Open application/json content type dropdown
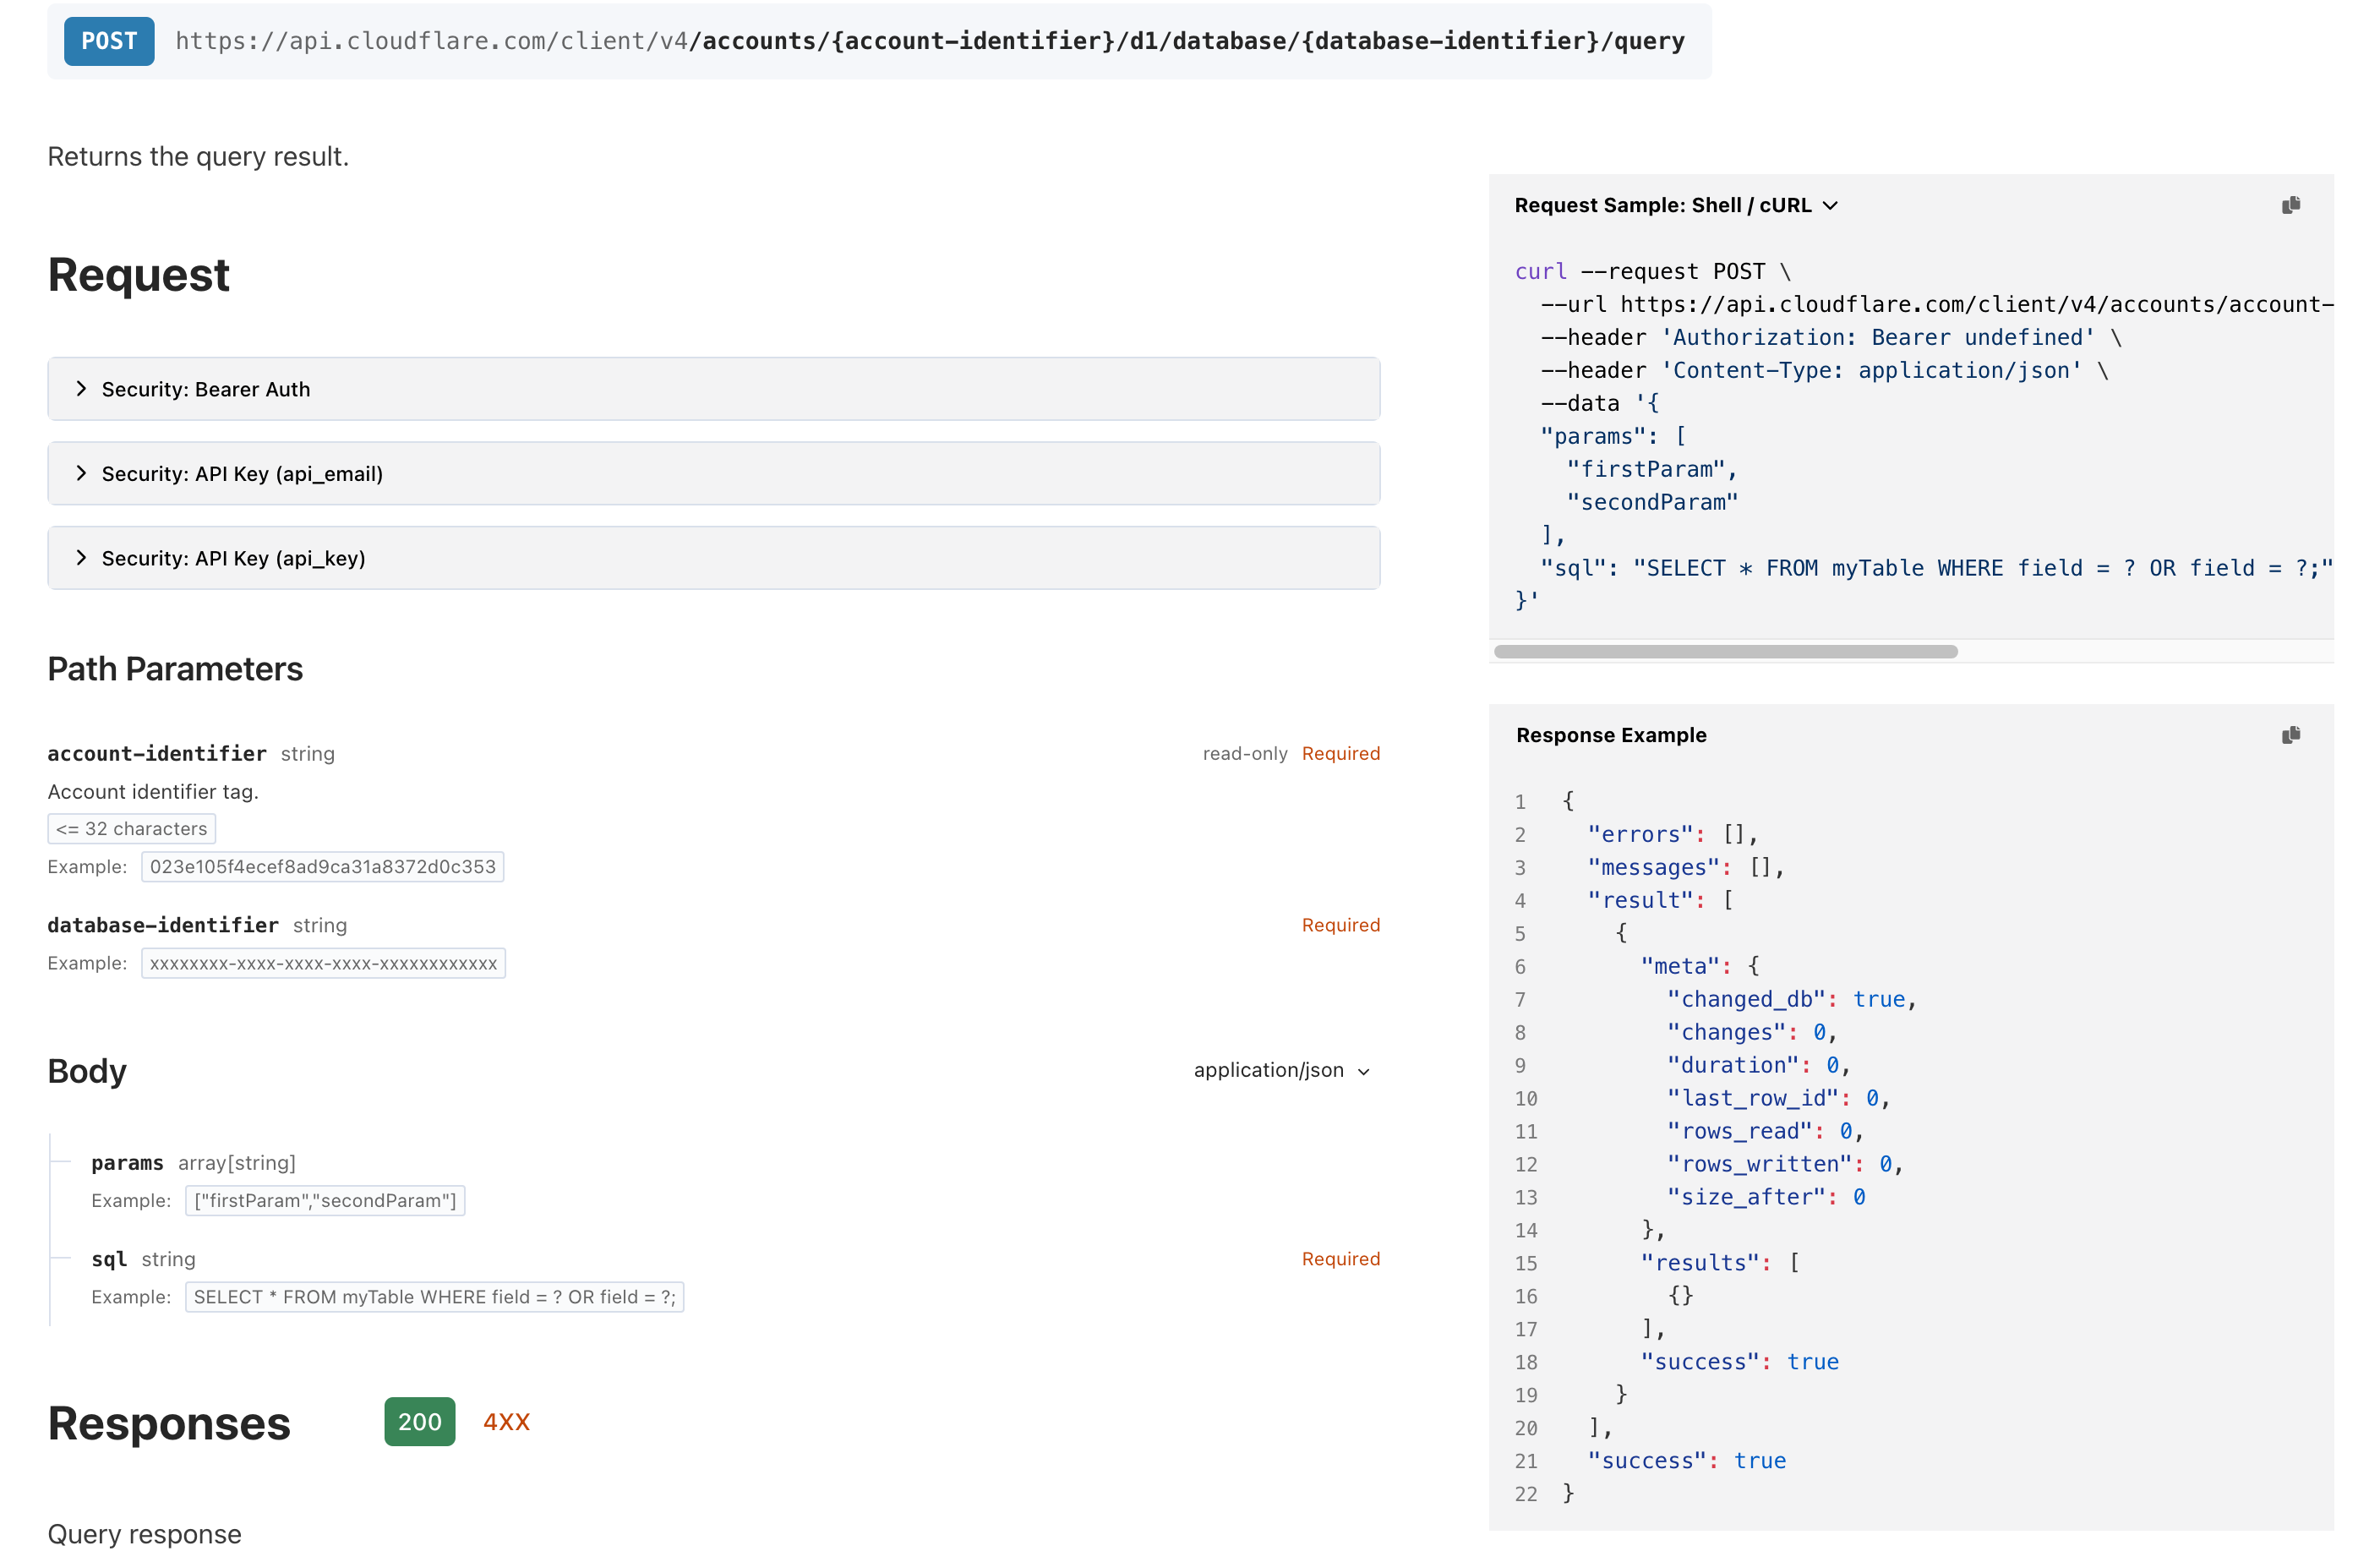 coord(1281,1070)
